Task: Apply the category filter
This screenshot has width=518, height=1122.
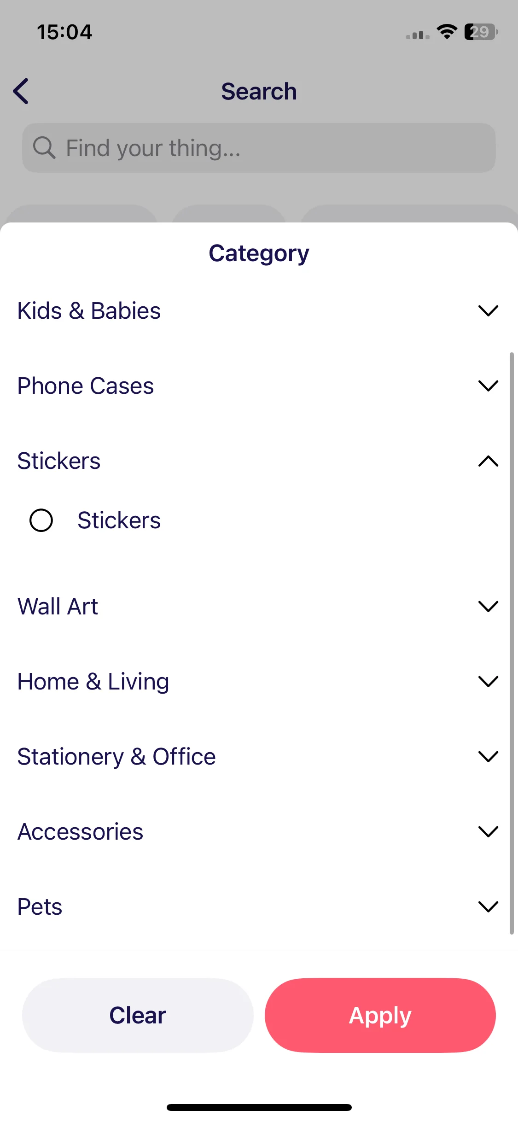Action: pos(380,1015)
